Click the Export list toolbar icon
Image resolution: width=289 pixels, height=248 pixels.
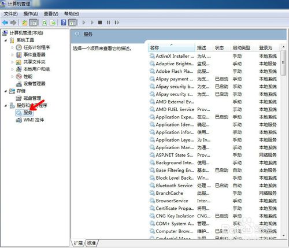click(53, 23)
